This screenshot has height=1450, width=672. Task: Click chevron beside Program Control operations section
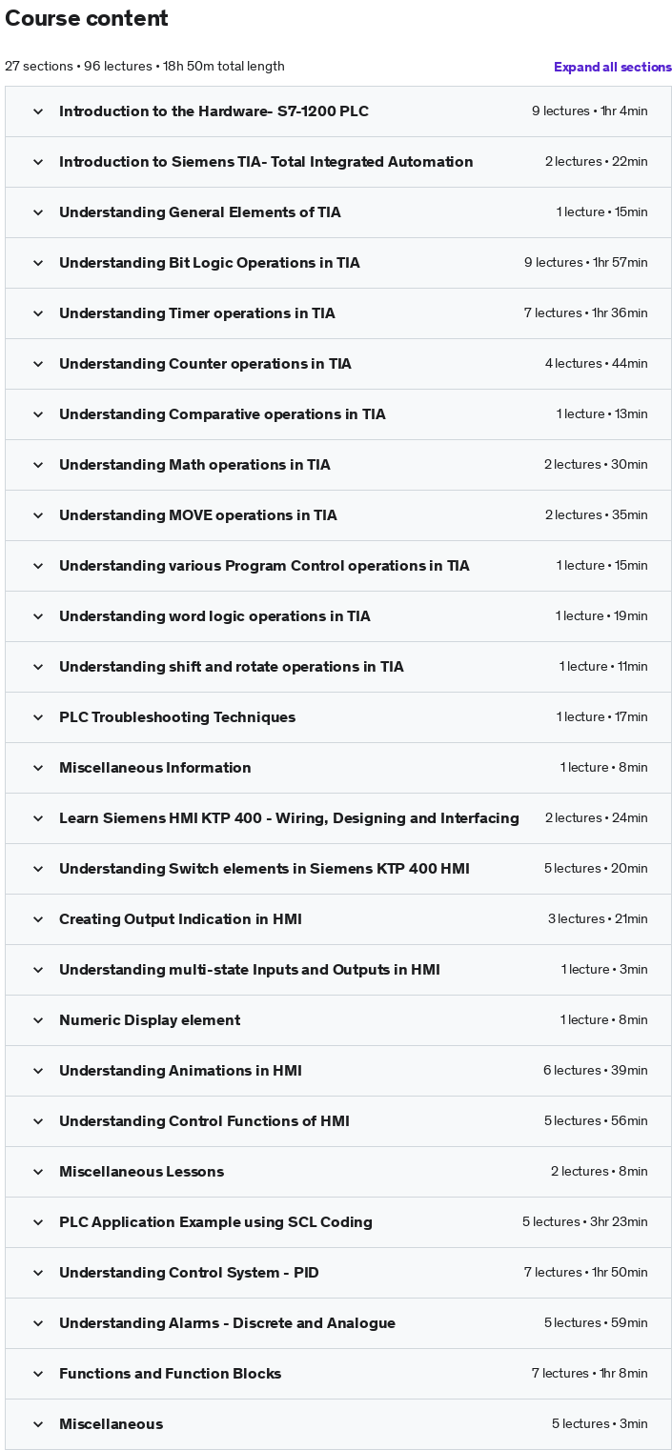click(38, 566)
